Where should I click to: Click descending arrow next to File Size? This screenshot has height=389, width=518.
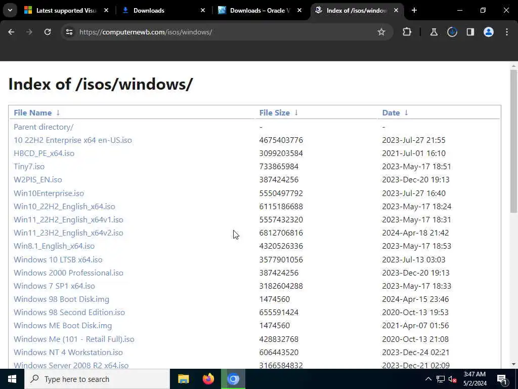coord(296,112)
